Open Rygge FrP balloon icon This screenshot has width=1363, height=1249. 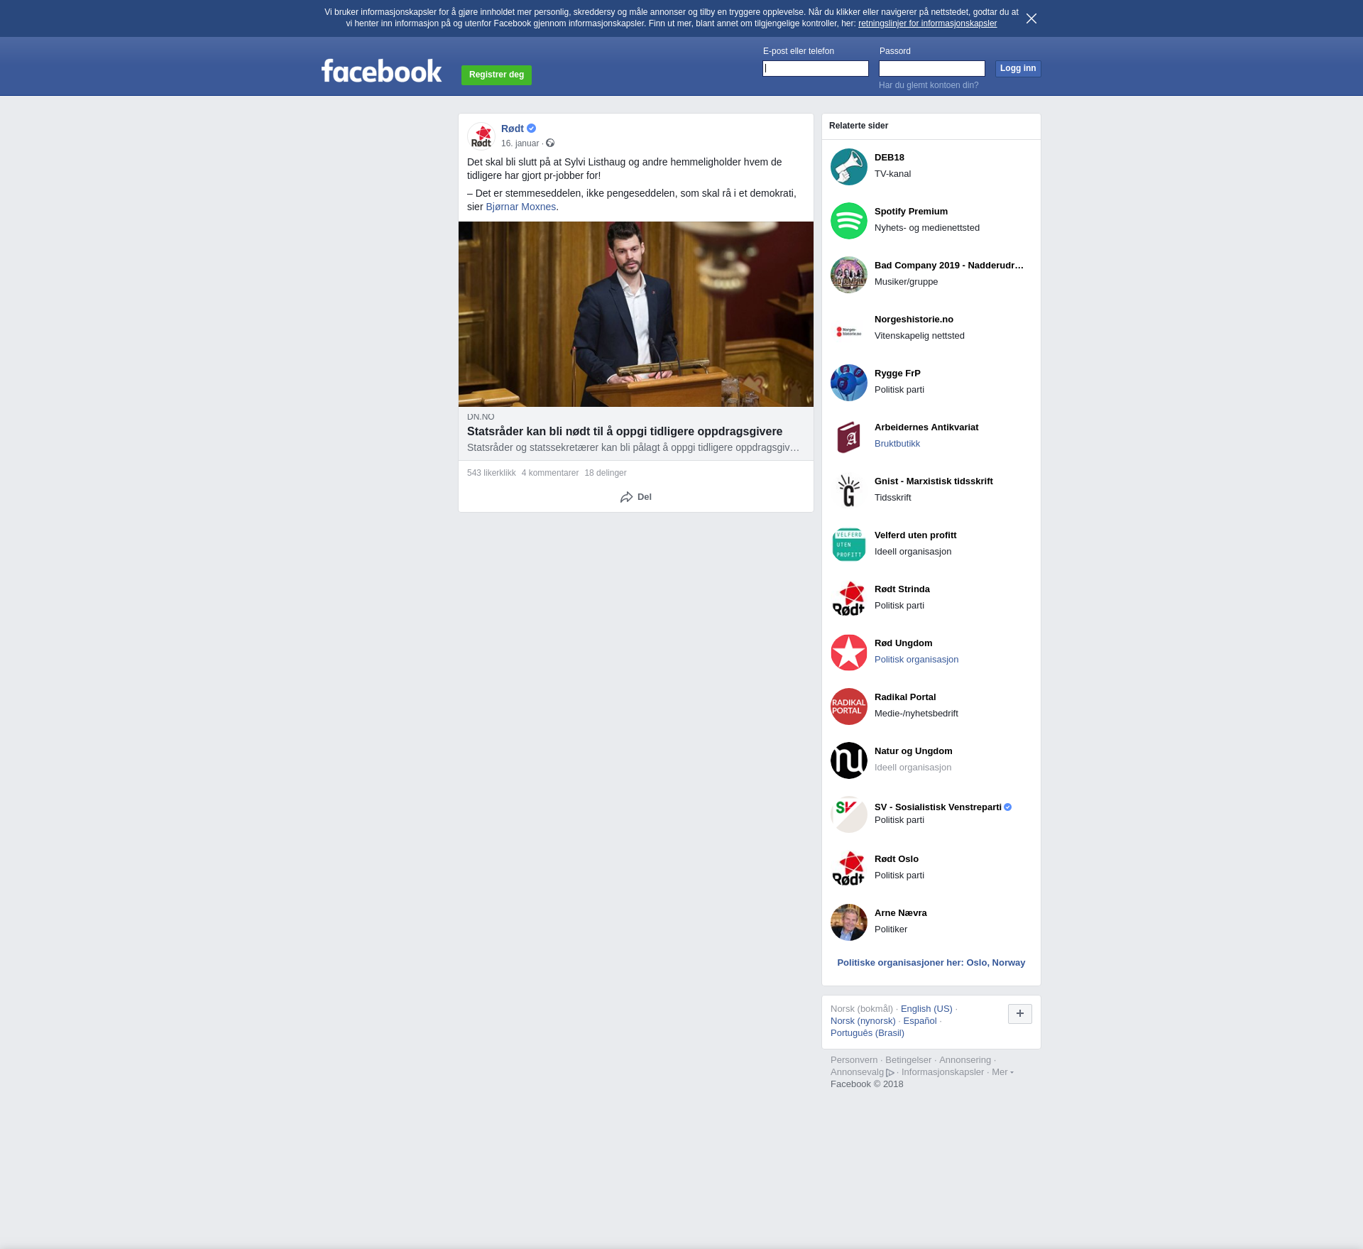click(849, 383)
